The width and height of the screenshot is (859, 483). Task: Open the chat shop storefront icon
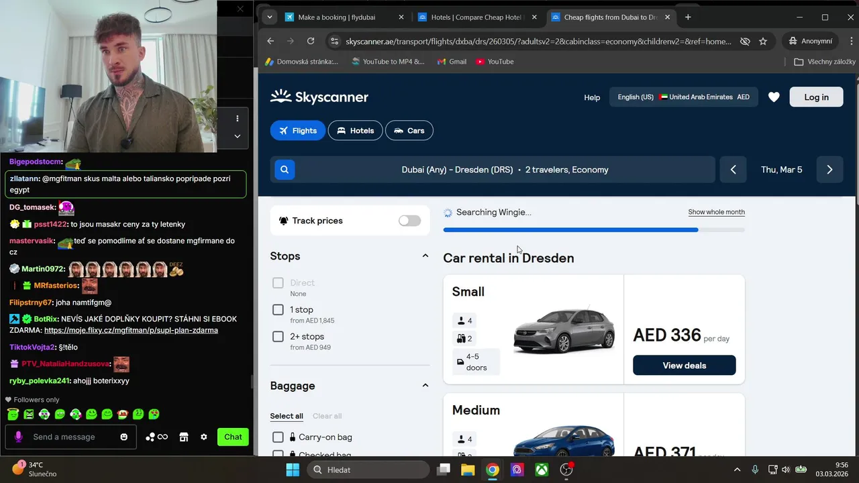[x=184, y=437]
